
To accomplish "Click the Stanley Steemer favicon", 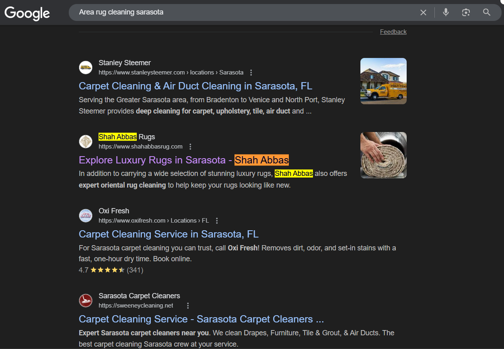I will (86, 67).
